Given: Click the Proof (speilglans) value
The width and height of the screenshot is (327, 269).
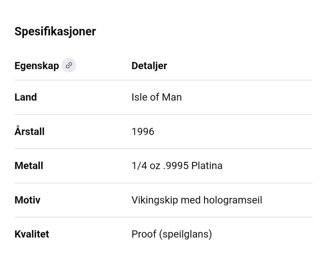Looking at the screenshot, I should point(171,234).
